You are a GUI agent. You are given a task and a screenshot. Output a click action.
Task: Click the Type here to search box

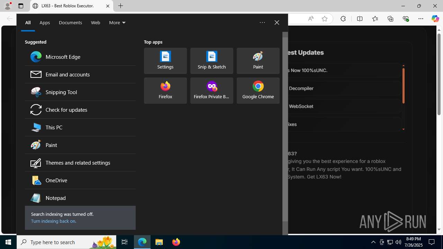click(66, 242)
